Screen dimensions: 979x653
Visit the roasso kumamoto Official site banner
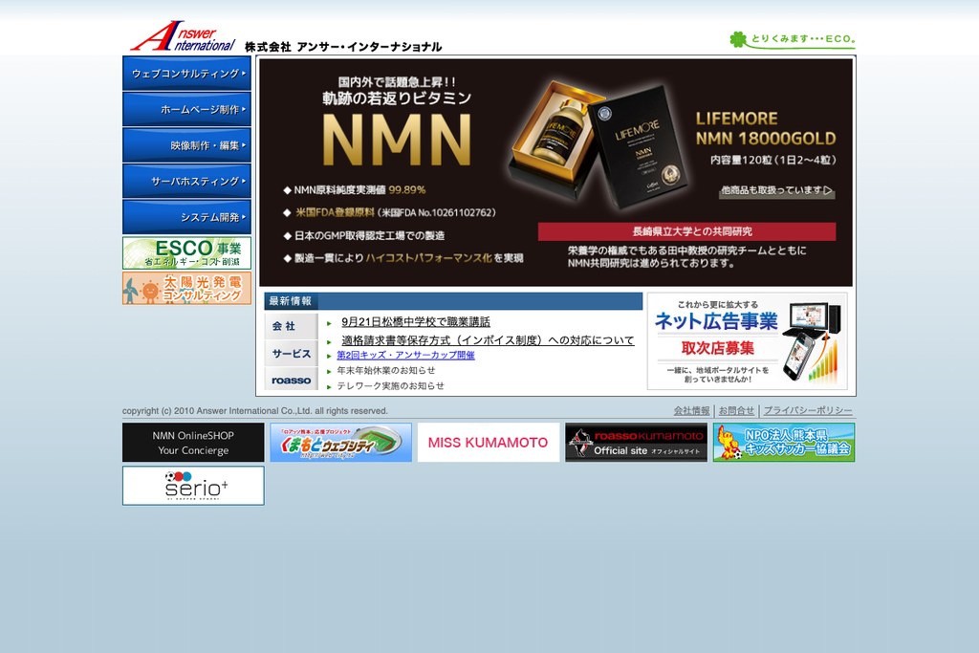pos(636,443)
